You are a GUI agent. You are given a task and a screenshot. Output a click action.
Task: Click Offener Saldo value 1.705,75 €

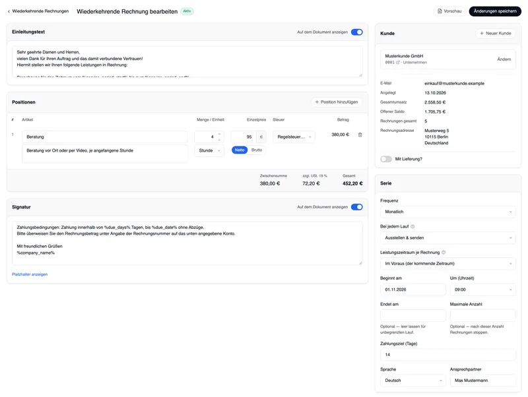tap(435, 111)
